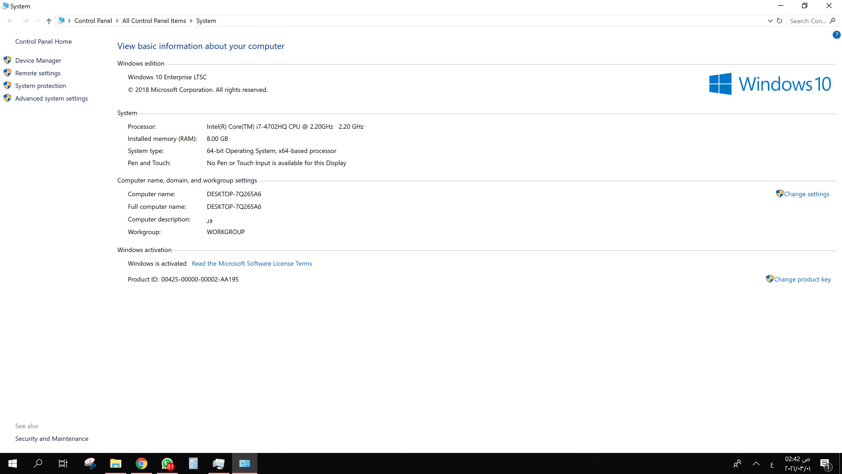Show hidden tray icons chevron
Image resolution: width=842 pixels, height=474 pixels.
pyautogui.click(x=756, y=463)
